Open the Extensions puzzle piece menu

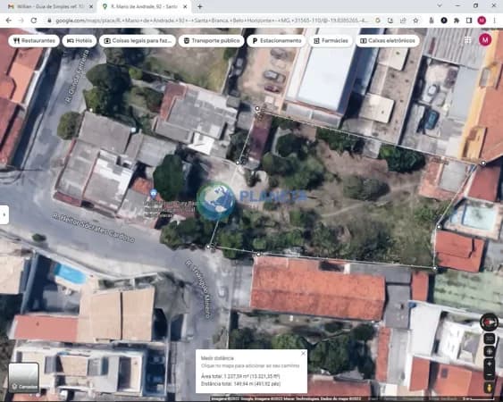coord(457,21)
